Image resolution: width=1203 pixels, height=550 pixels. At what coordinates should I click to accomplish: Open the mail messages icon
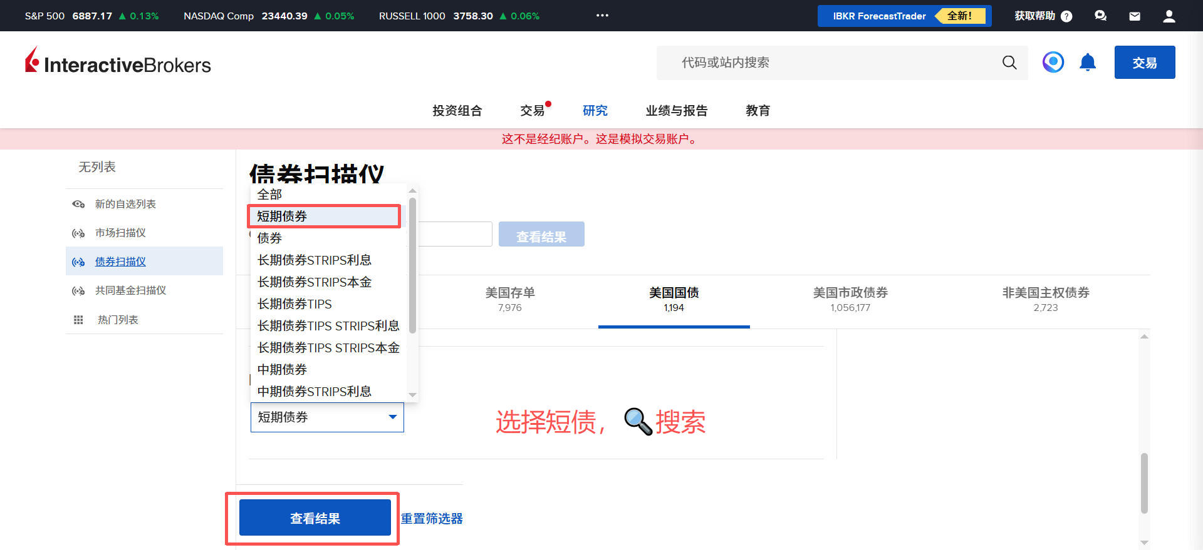(1135, 16)
